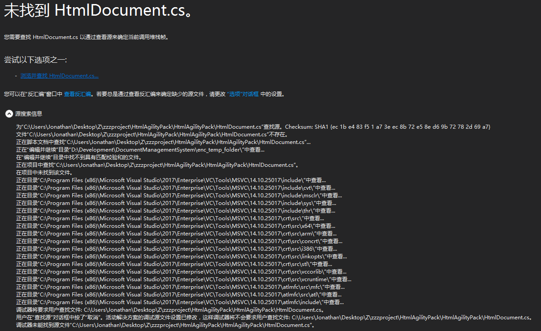Select the directory line ending crt\src\concrt\
This screenshot has width=541, height=331.
pos(179,241)
